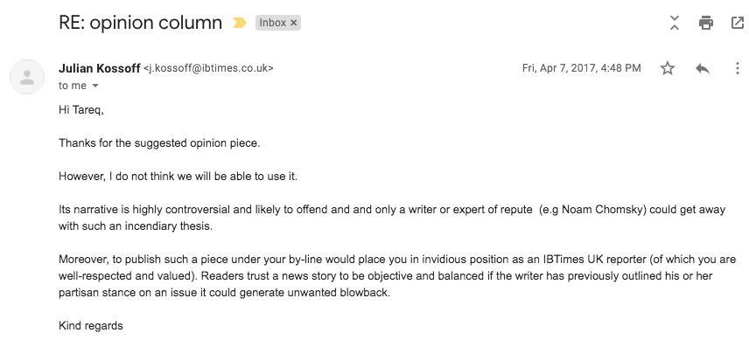Star this message from Julian Kossoff
This screenshot has height=347, width=749.
click(x=668, y=69)
